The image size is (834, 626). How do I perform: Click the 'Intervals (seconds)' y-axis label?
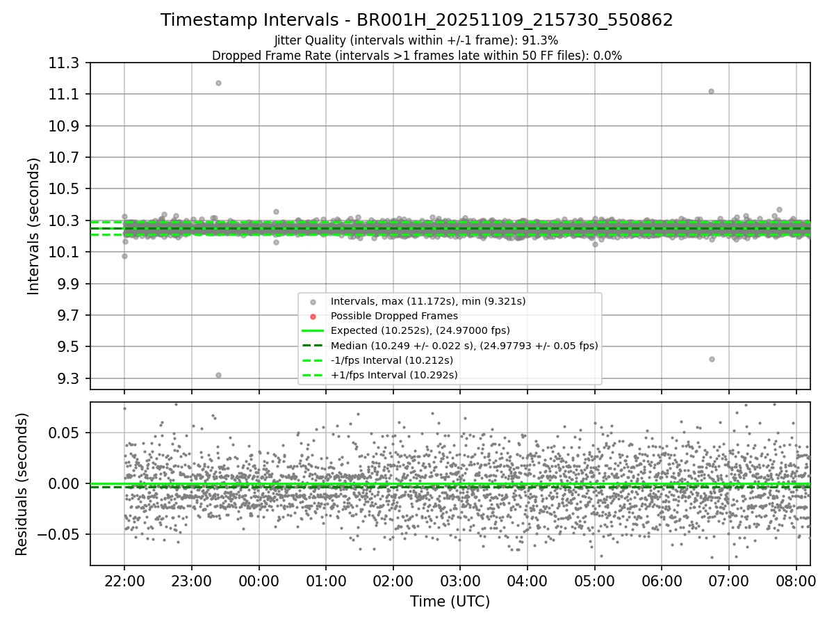point(34,226)
